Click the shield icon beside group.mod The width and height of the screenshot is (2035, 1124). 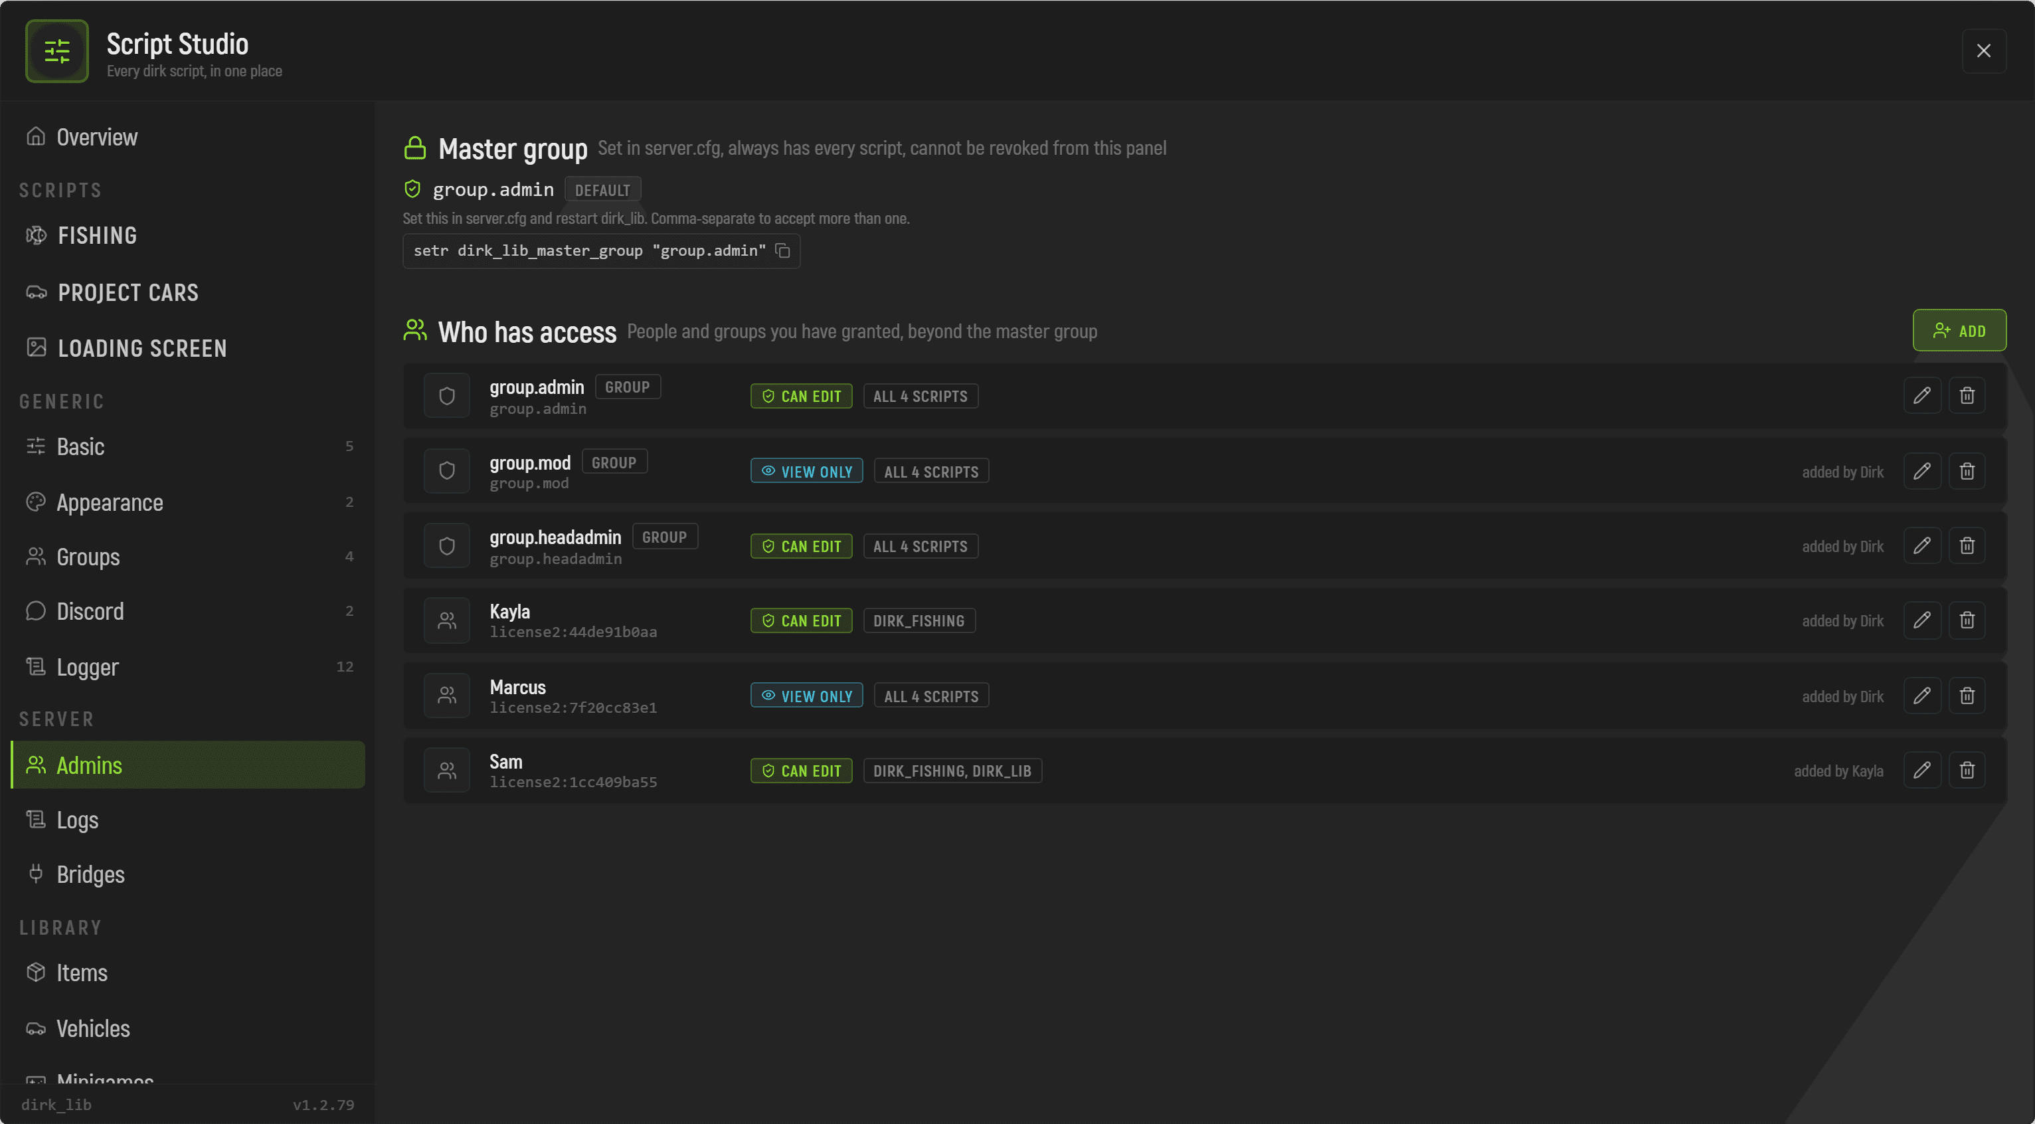[447, 472]
